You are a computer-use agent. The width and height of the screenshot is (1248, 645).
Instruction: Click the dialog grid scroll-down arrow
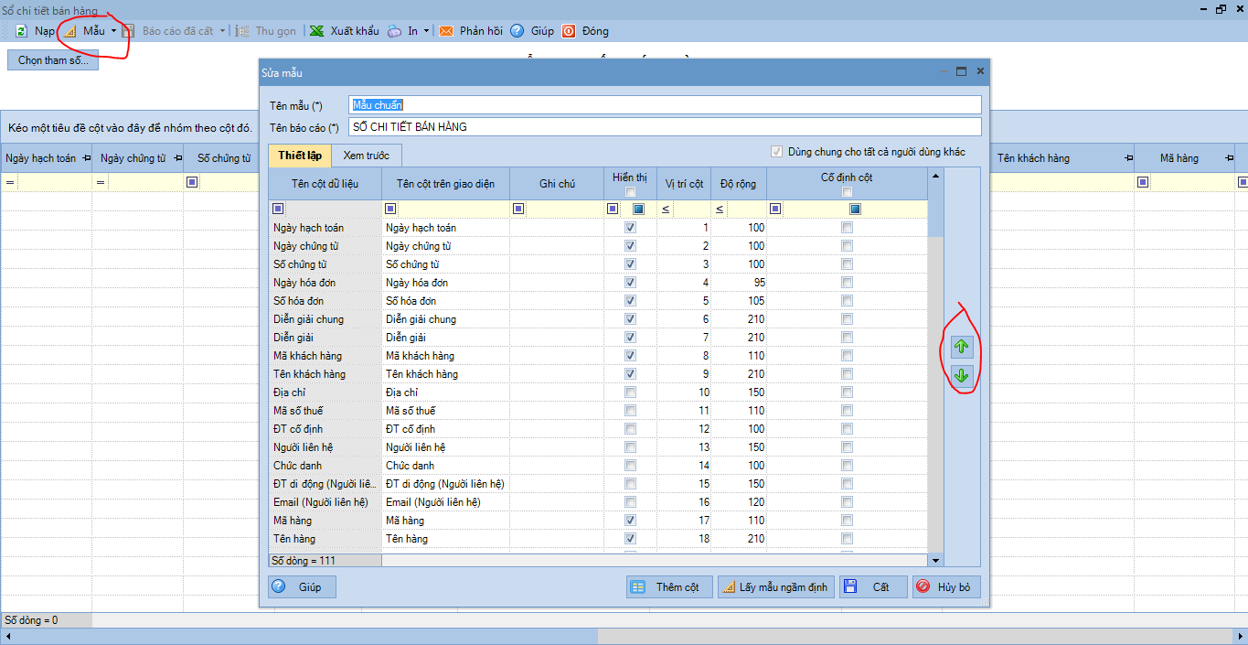point(936,560)
